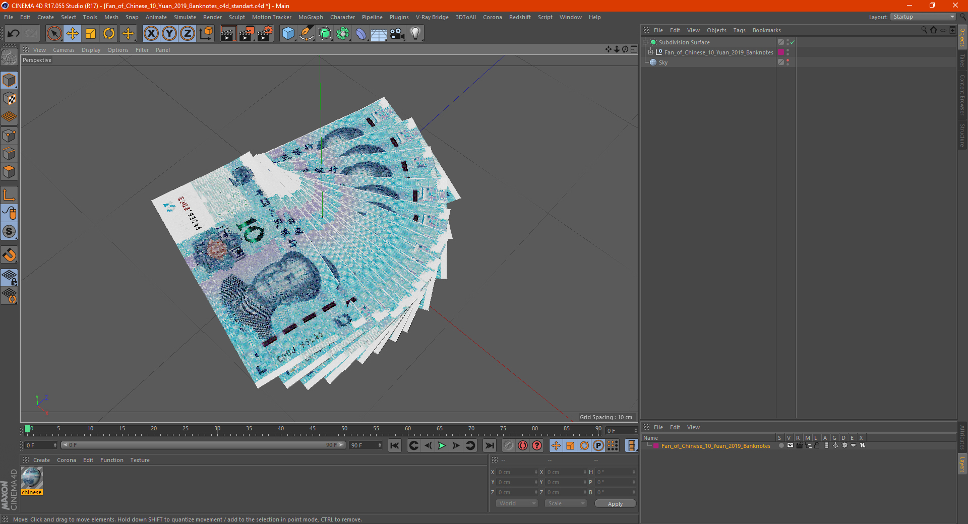Viewport: 968px width, 524px height.
Task: Add a Camera object
Action: 397,34
